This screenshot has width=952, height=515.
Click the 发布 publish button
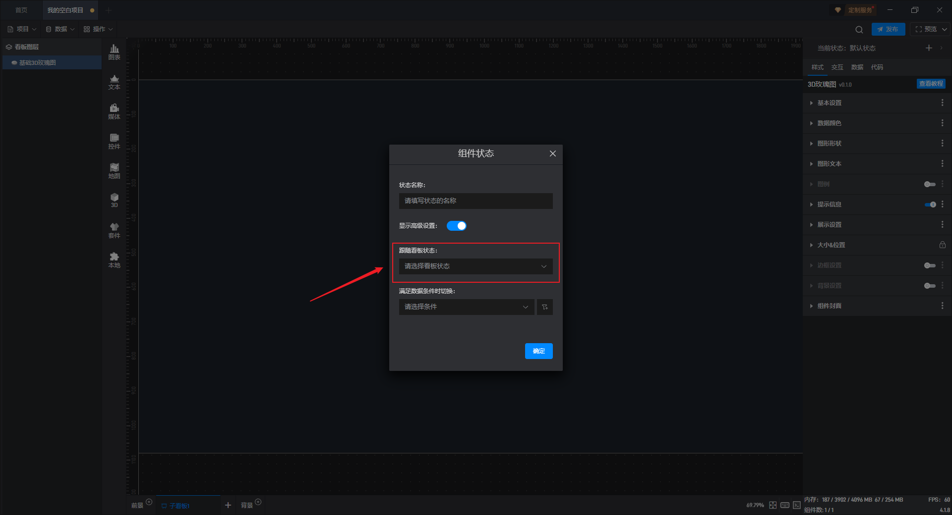pos(888,29)
